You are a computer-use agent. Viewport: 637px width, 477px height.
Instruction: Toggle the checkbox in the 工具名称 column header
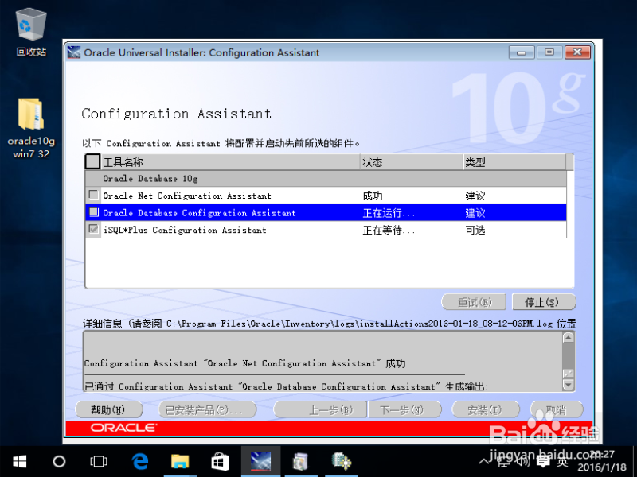[92, 161]
